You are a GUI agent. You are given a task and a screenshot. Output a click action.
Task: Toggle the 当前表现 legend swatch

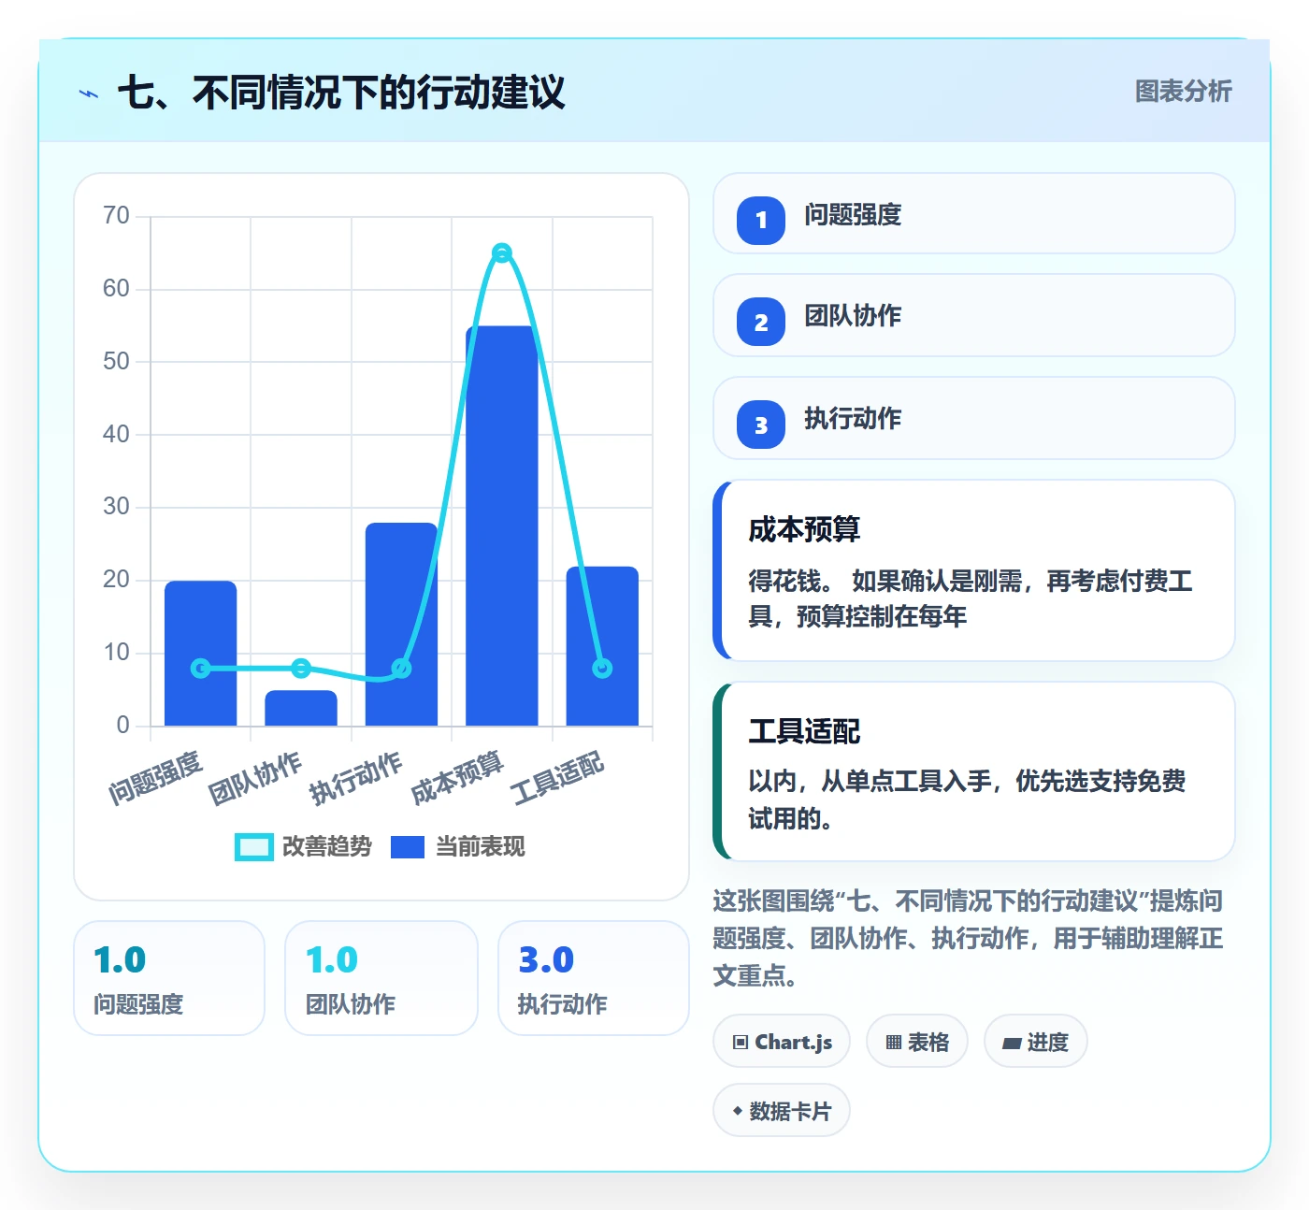pyautogui.click(x=408, y=846)
